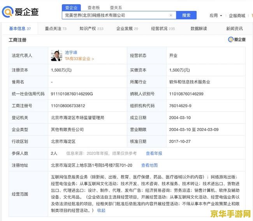Clear the search box with the X icon
Viewport: 253px width, 221px height.
point(171,15)
